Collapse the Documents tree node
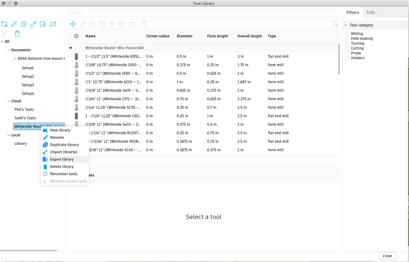 [9, 50]
